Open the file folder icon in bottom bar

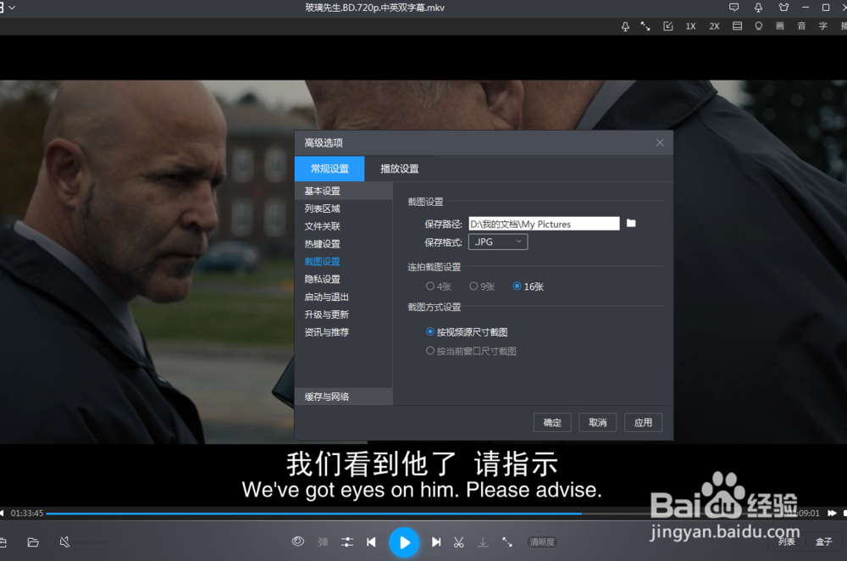[33, 542]
